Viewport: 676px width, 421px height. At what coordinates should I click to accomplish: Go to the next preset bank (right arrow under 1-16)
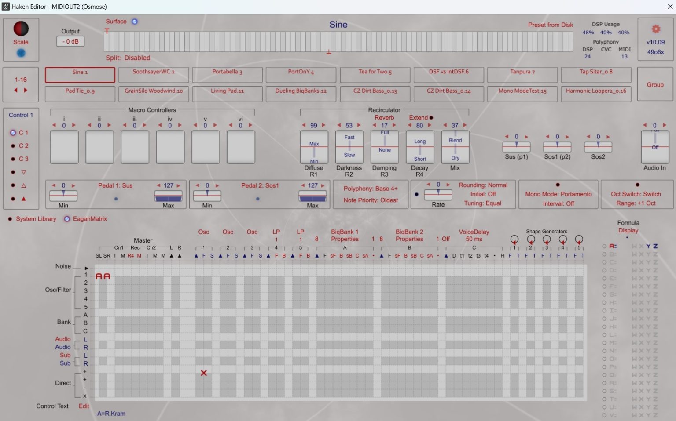tap(26, 90)
